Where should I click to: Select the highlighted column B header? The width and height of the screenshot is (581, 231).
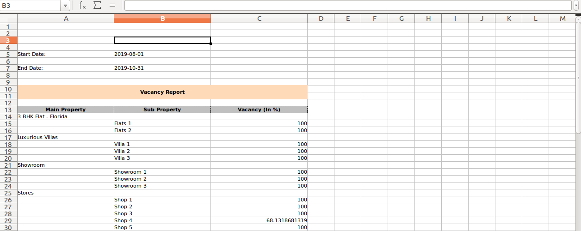pyautogui.click(x=162, y=18)
